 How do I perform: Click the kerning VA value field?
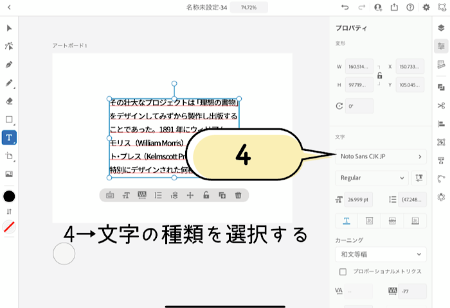[x=358, y=291]
